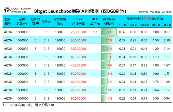This screenshot has width=173, height=112.
Task: Click the 50,000,000 locked amount cell
Action: click(78, 74)
